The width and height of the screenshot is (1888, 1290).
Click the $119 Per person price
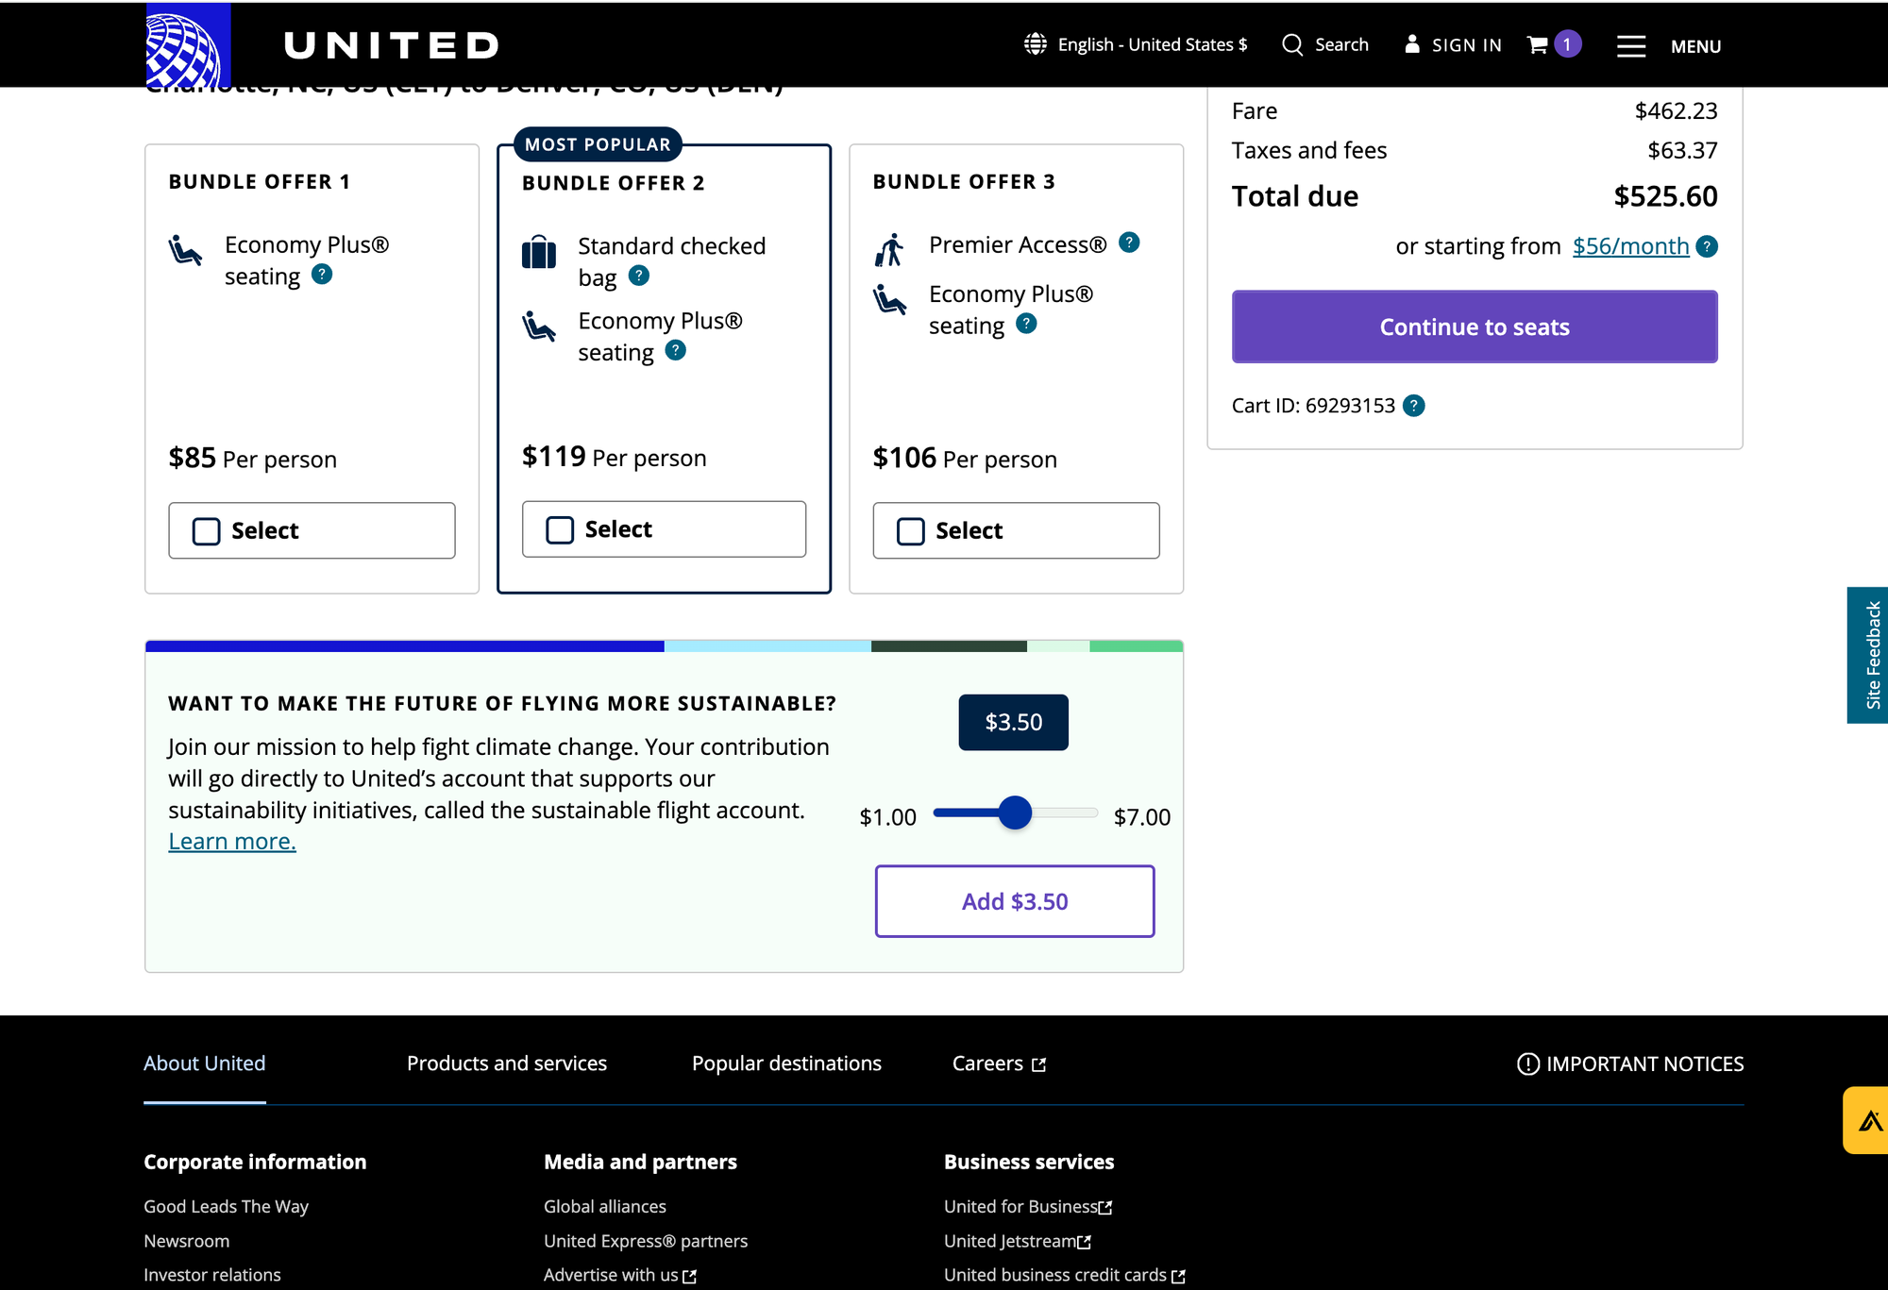tap(614, 457)
